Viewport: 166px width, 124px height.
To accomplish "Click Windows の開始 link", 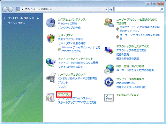I will tap(68, 24).
